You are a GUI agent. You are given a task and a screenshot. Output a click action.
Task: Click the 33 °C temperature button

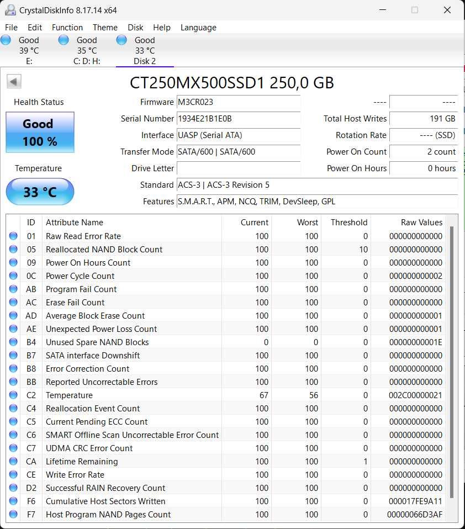40,192
